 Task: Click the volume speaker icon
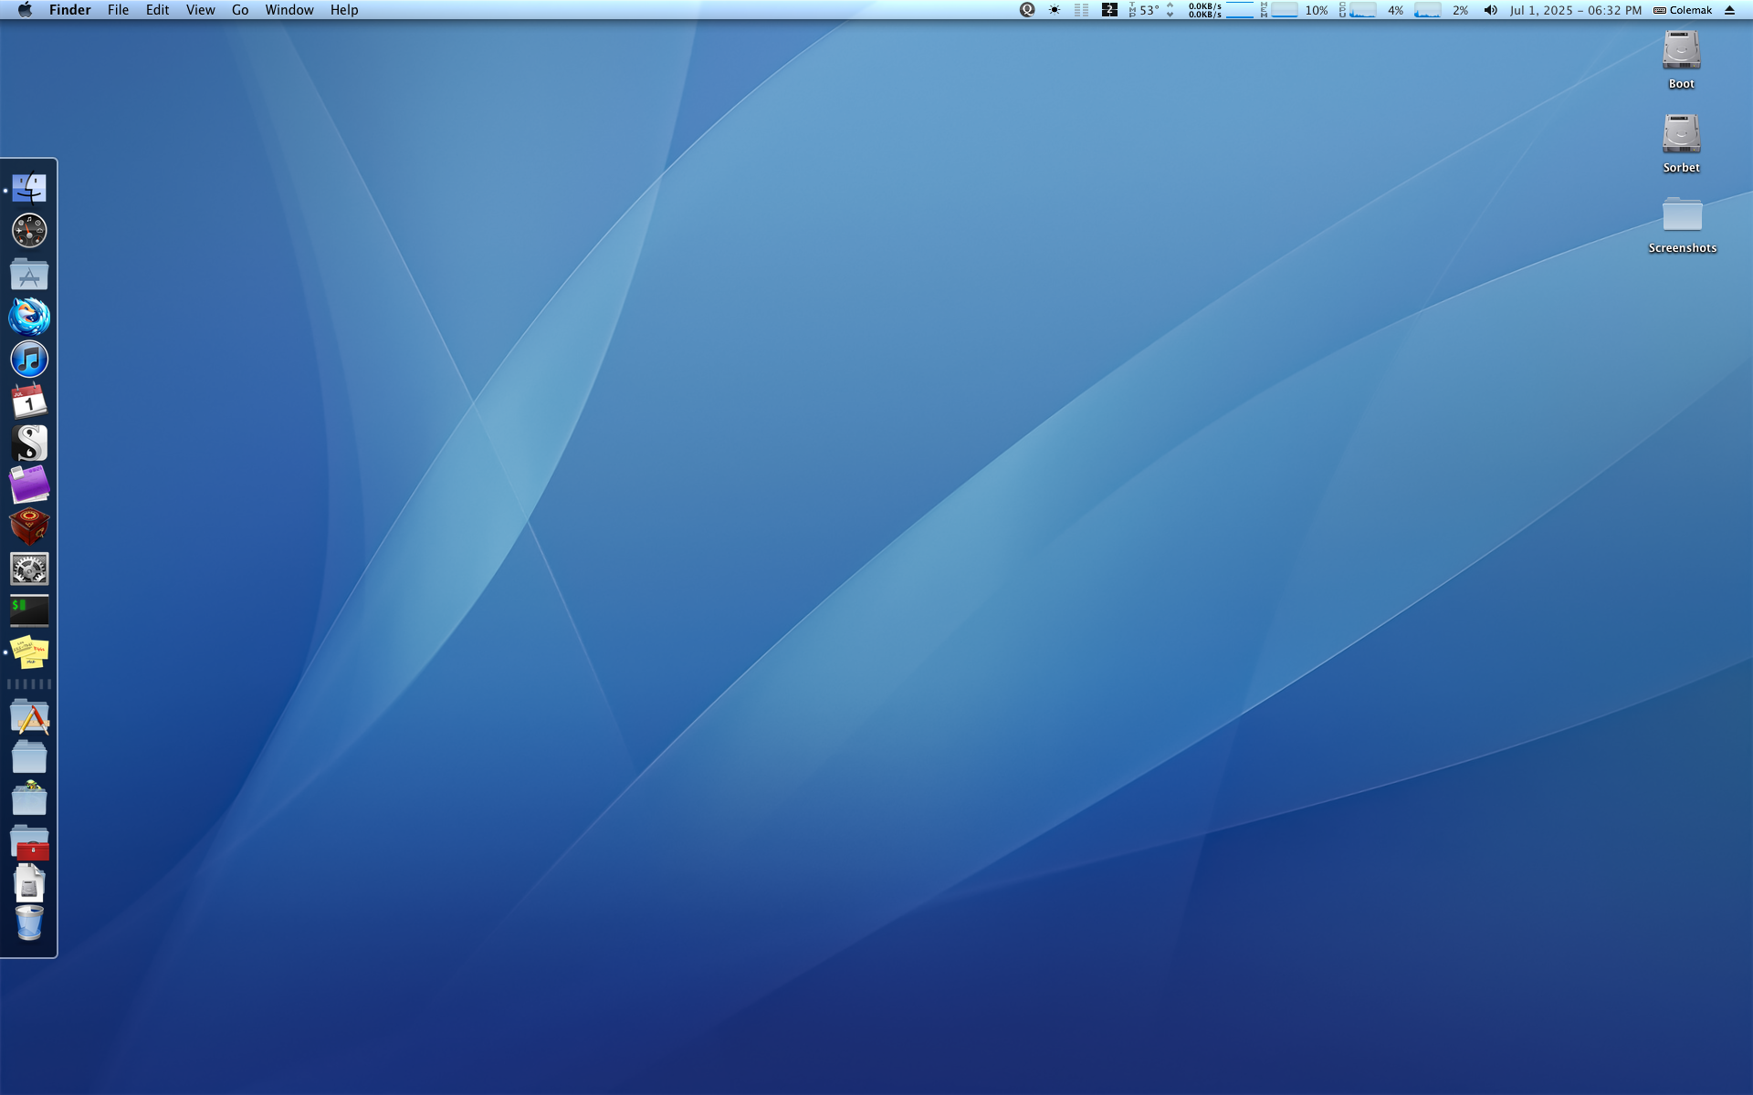pos(1490,10)
